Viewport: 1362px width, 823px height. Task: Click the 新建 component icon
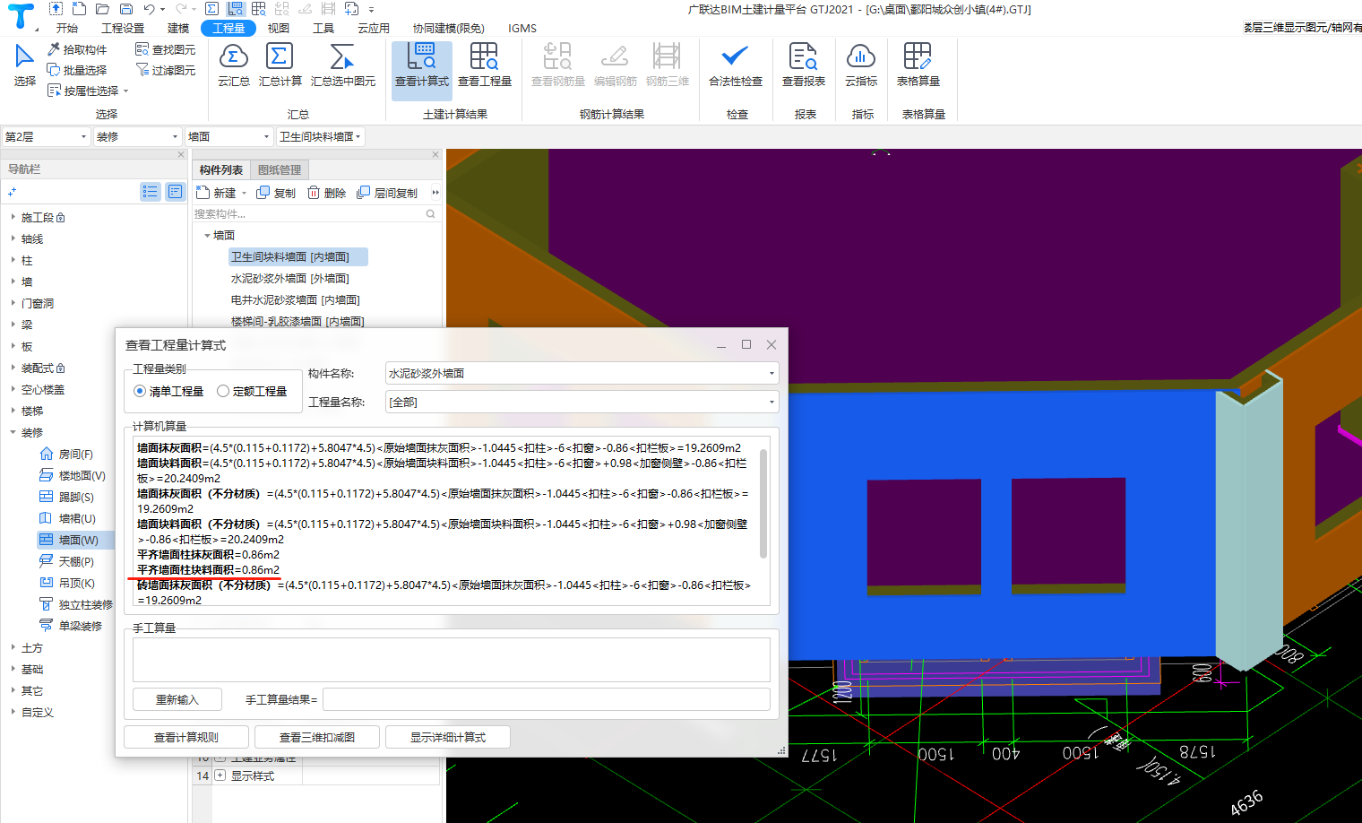point(203,193)
